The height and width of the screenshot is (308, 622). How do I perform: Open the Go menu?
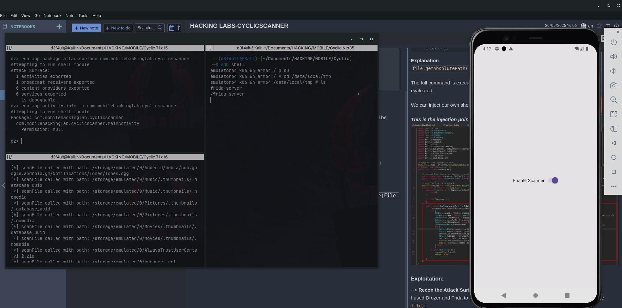point(37,15)
